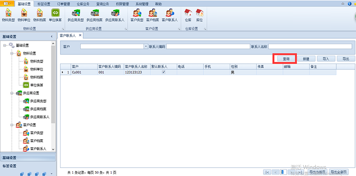Click 导出当前页 button
The height and width of the screenshot is (176, 356).
[x=318, y=172]
